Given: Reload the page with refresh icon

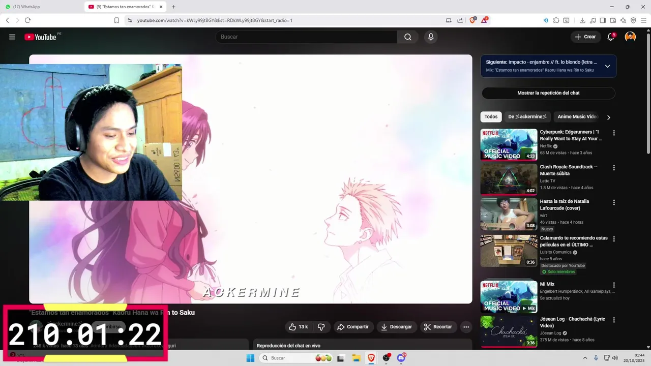Looking at the screenshot, I should pyautogui.click(x=27, y=20).
